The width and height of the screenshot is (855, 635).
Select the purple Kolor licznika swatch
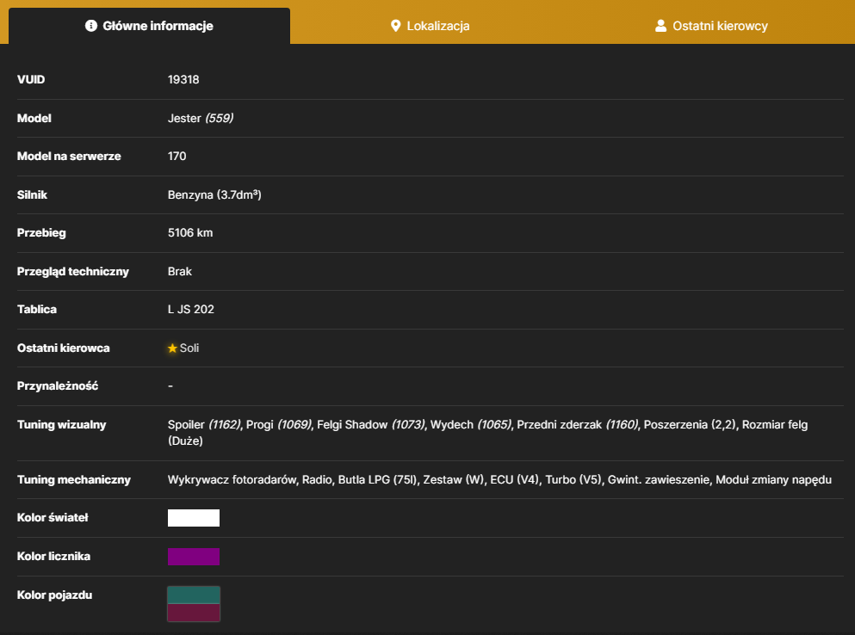pyautogui.click(x=194, y=557)
